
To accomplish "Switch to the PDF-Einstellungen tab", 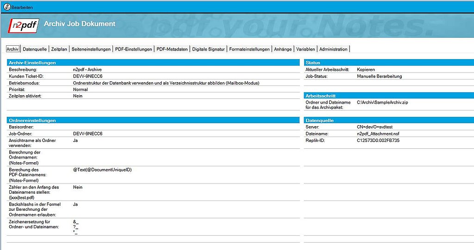I will 133,49.
